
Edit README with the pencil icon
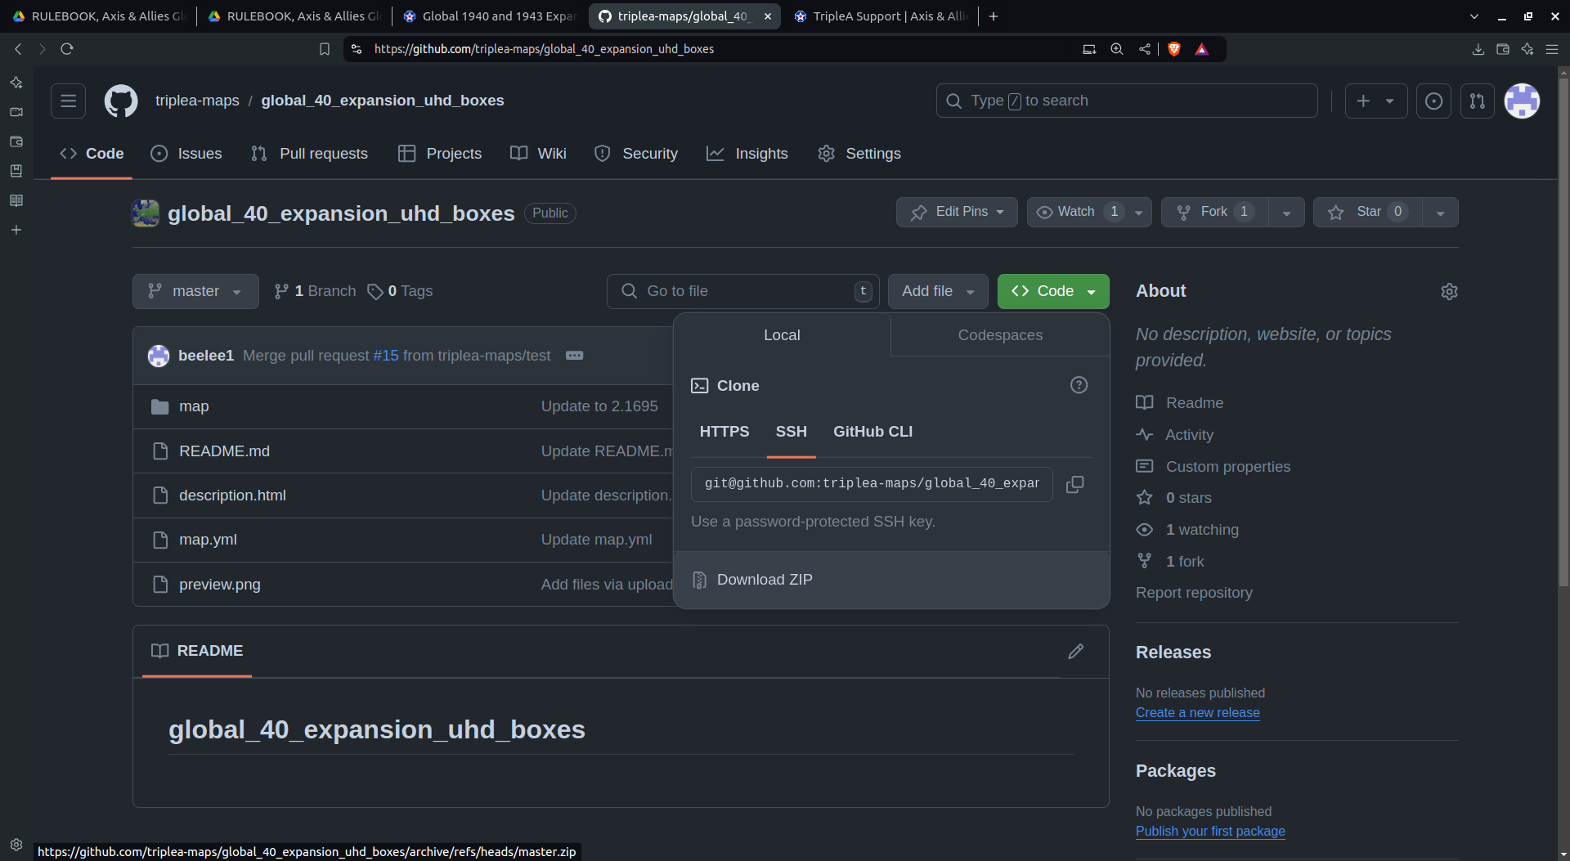1075,651
